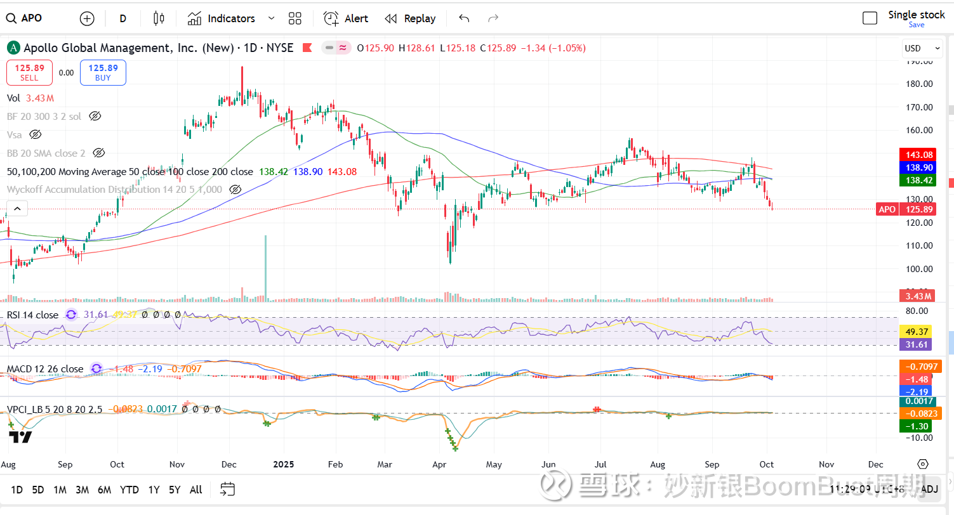Click the TradingView logo
Image resolution: width=954 pixels, height=515 pixels.
pyautogui.click(x=20, y=437)
